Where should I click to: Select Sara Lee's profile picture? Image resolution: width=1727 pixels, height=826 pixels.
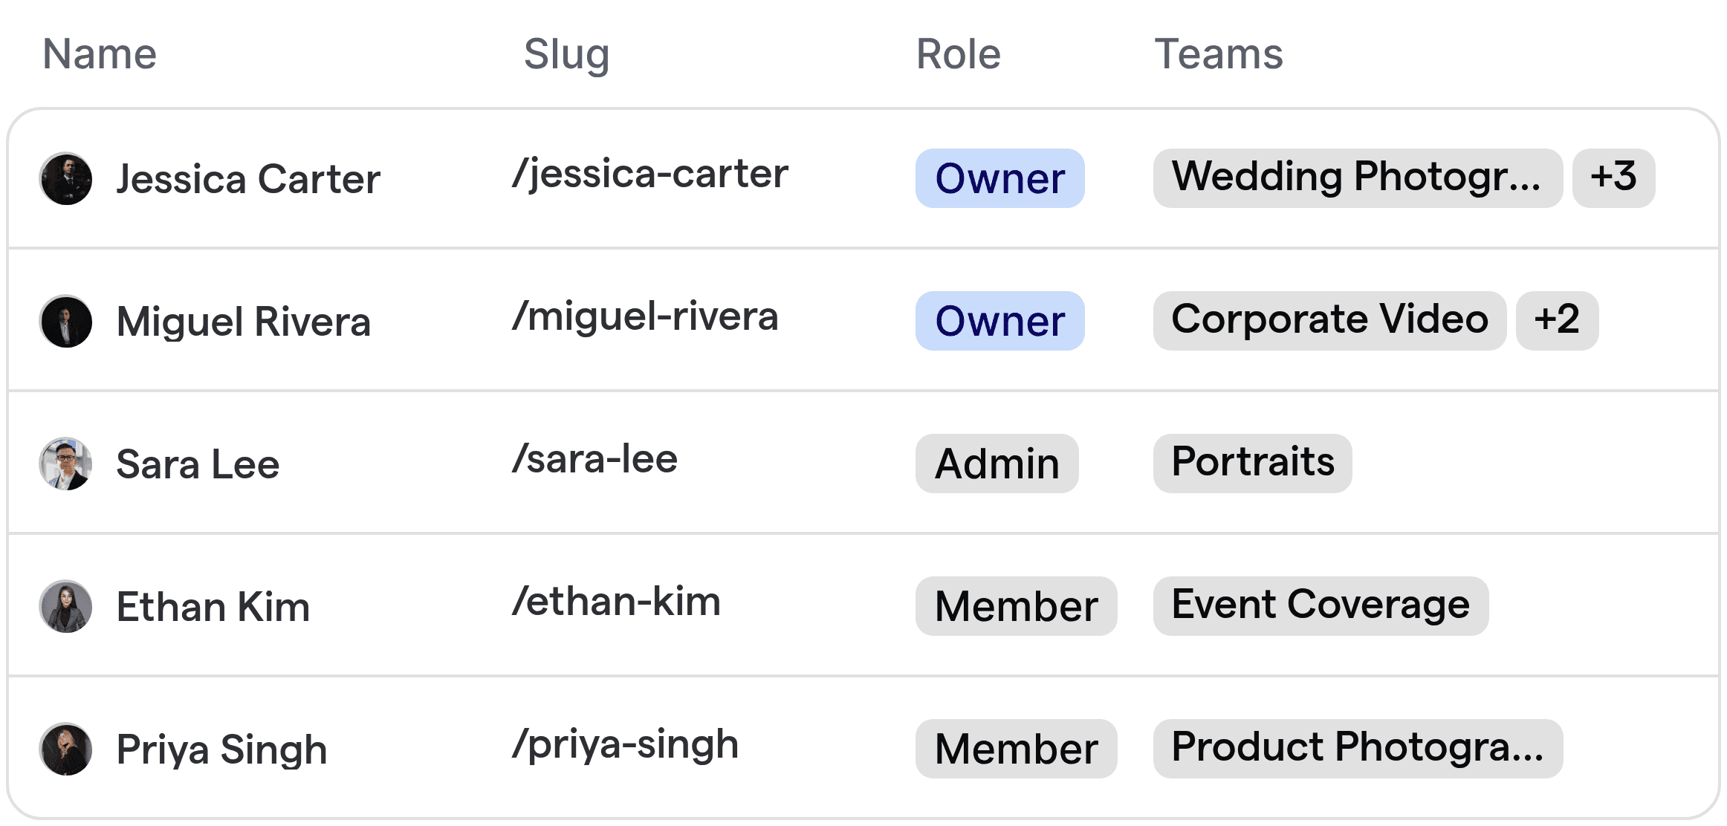67,464
